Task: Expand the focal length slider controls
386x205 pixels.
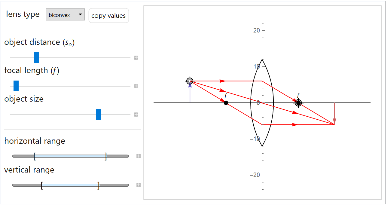Action: click(136, 86)
